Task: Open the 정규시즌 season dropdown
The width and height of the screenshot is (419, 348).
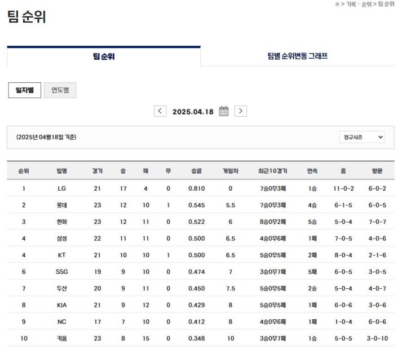Action: tap(362, 137)
